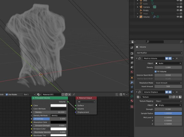Click the Principled Volume Color swatch
The width and height of the screenshot is (184, 137).
point(59,105)
